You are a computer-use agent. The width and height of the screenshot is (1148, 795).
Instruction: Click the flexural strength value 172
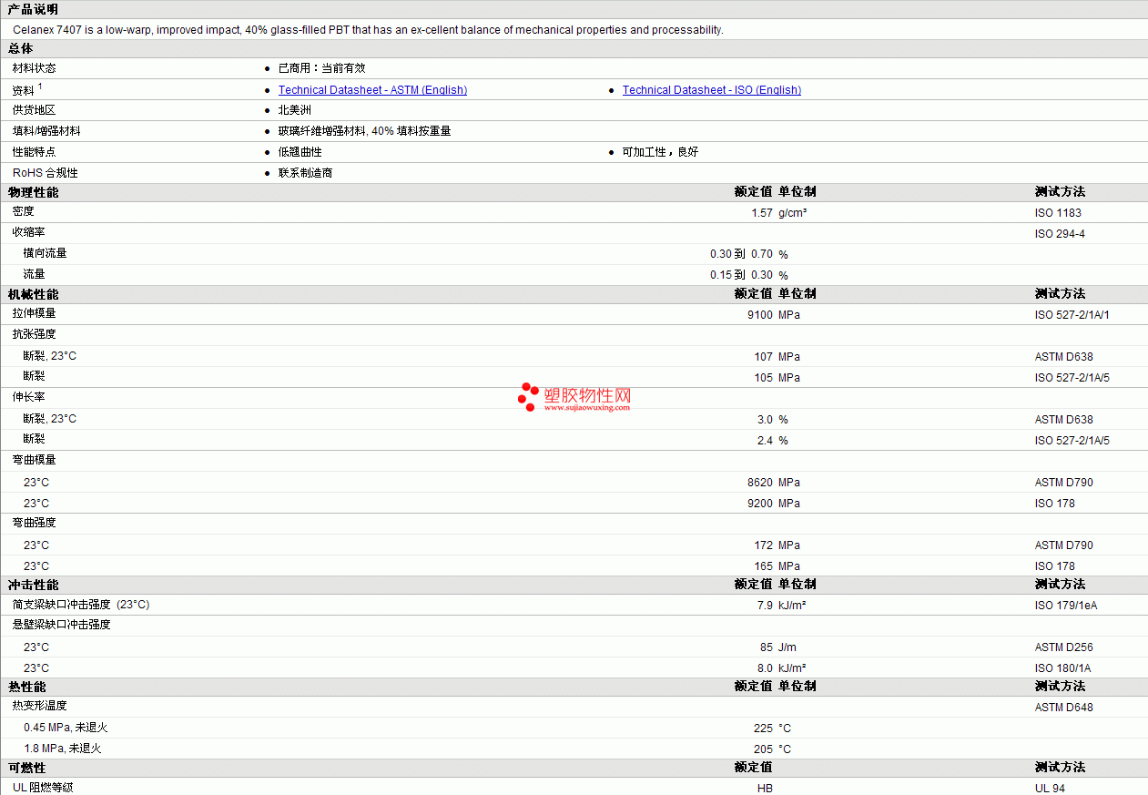pyautogui.click(x=763, y=545)
